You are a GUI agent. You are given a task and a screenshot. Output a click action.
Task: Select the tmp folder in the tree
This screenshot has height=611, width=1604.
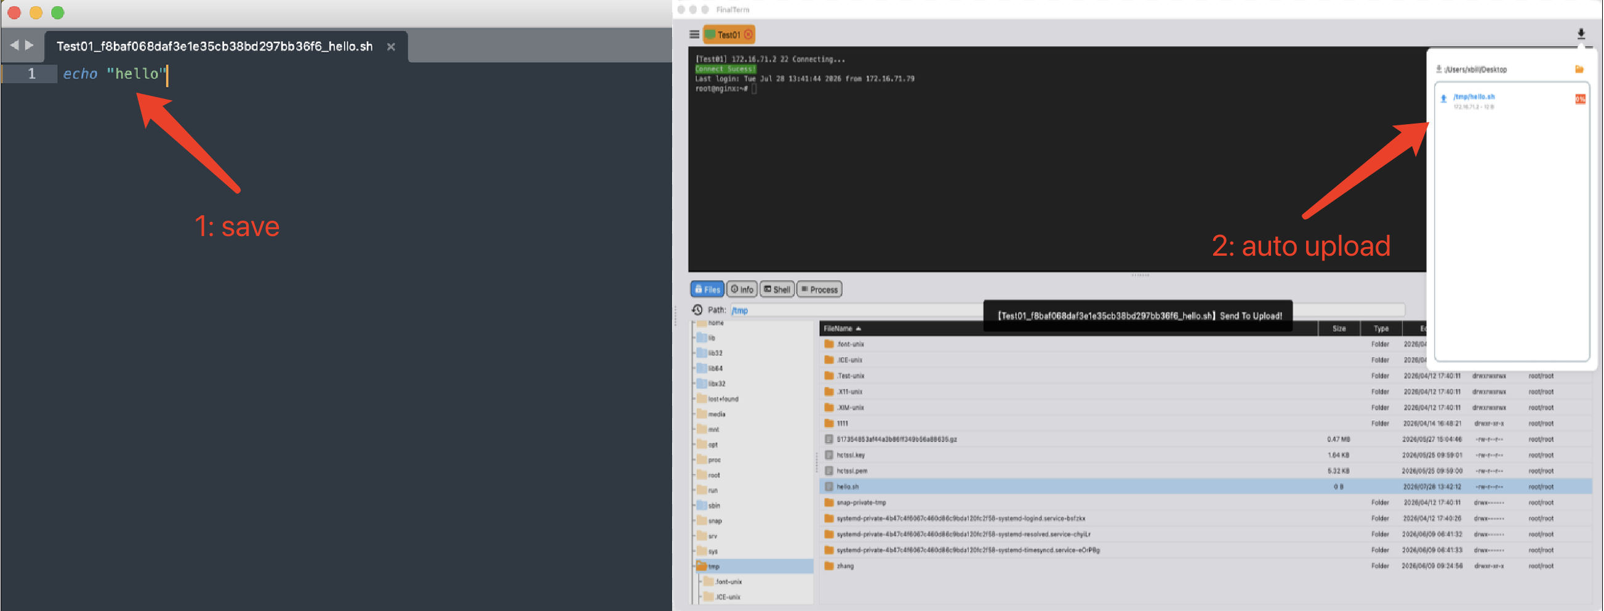coord(708,567)
